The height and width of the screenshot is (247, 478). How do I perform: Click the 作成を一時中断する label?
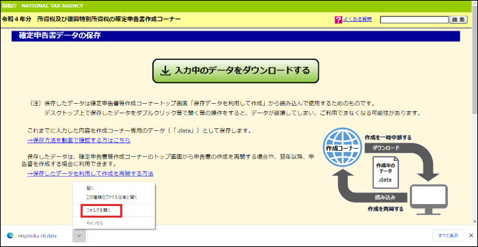pos(388,138)
